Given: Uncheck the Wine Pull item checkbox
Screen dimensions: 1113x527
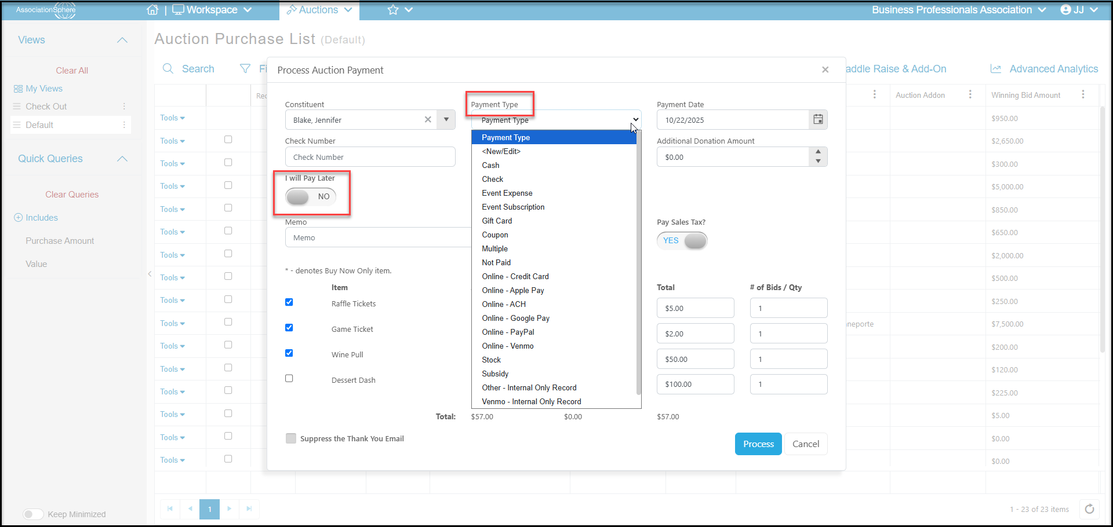Looking at the screenshot, I should click(289, 353).
